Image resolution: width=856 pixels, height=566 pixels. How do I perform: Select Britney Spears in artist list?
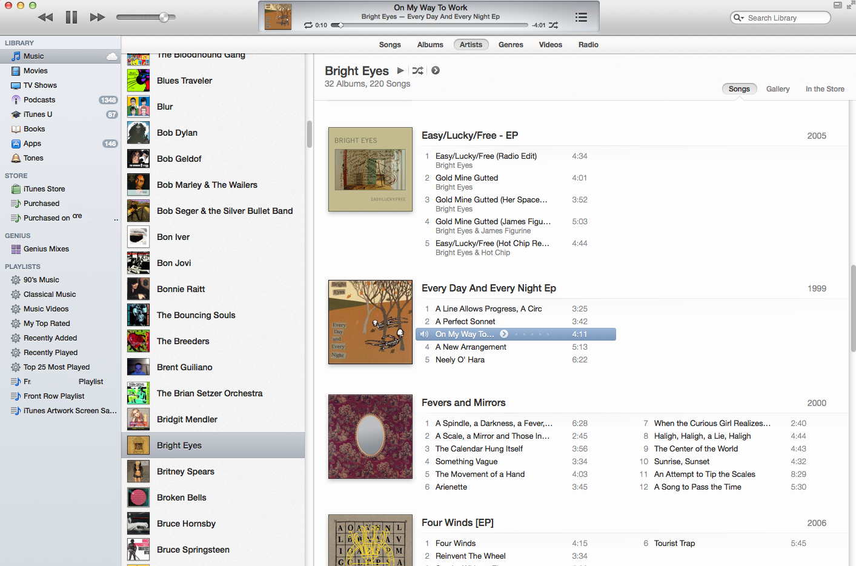(213, 471)
